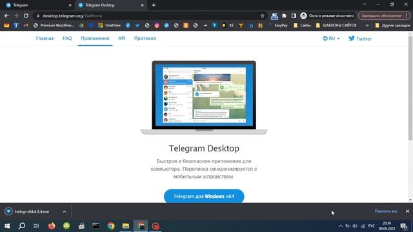Image resolution: width=413 pixels, height=232 pixels.
Task: Reload the page with the refresh icon
Action: (26, 15)
